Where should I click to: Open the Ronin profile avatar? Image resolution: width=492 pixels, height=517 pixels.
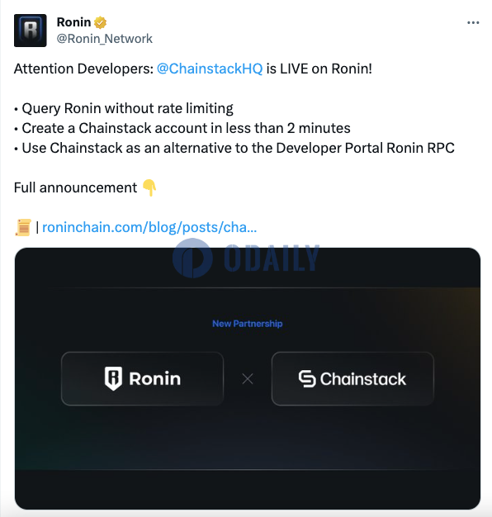click(31, 31)
